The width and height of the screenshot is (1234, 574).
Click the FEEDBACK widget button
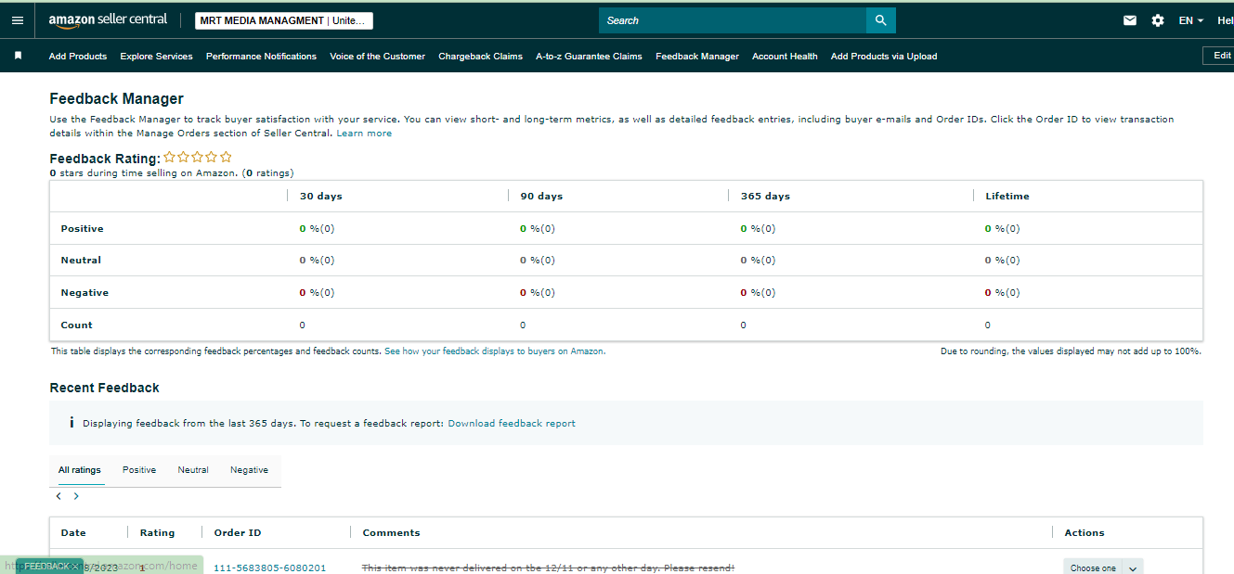48,566
